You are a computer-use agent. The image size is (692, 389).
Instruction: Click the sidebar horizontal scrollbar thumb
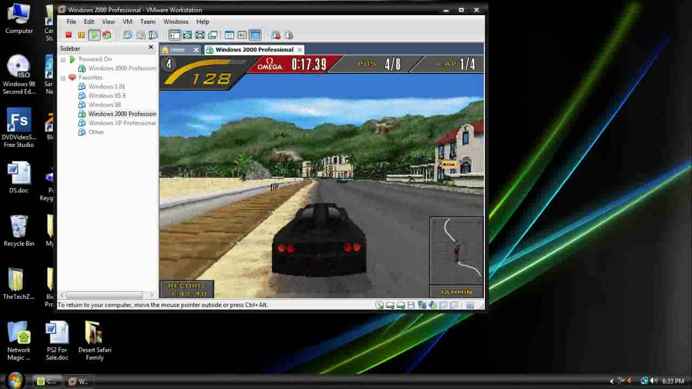(105, 295)
